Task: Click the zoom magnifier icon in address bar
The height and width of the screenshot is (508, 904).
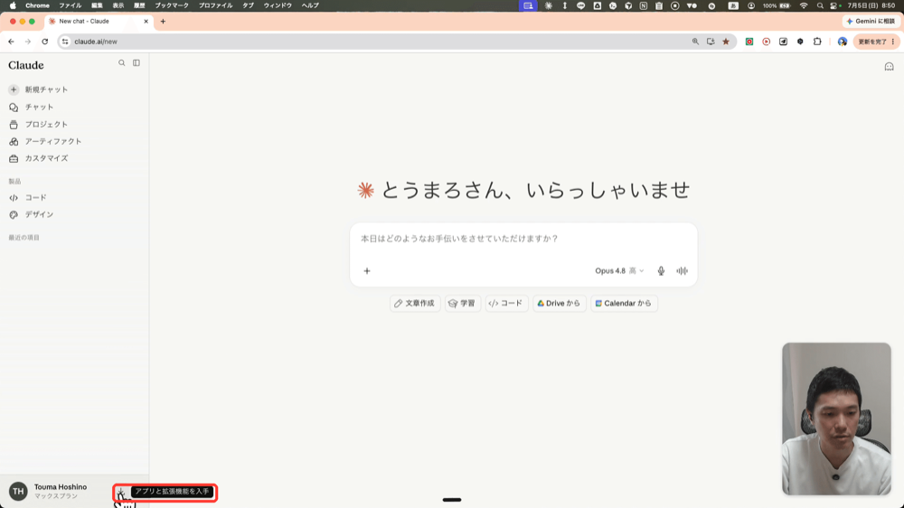Action: click(695, 42)
